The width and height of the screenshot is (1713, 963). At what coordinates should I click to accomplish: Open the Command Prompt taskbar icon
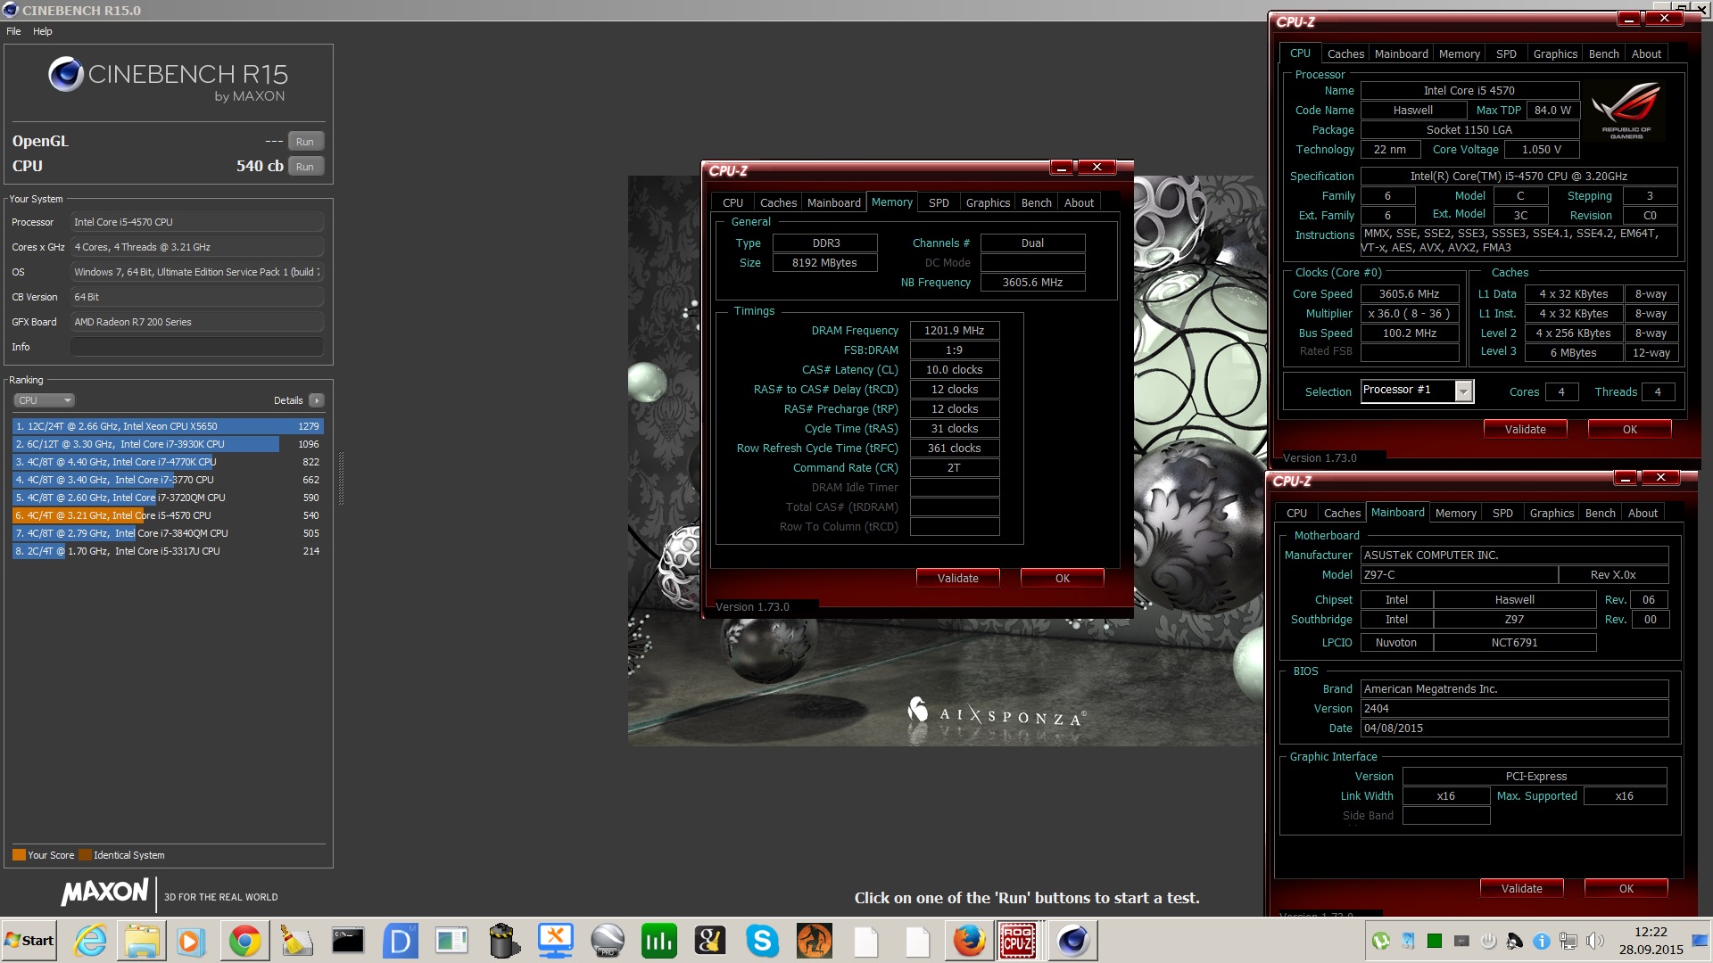[x=348, y=941]
